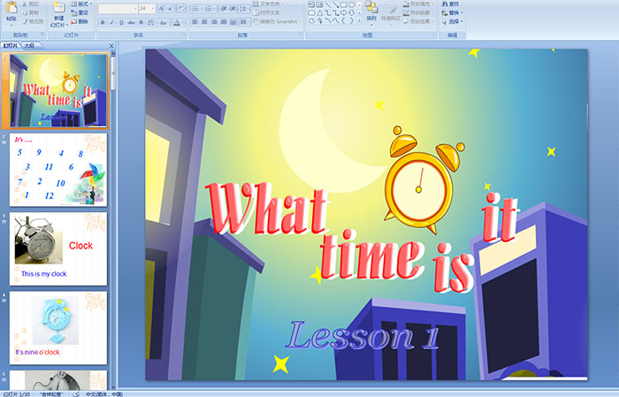Open Quick Styles (快速样式) gallery
Image resolution: width=619 pixels, height=397 pixels.
[391, 11]
